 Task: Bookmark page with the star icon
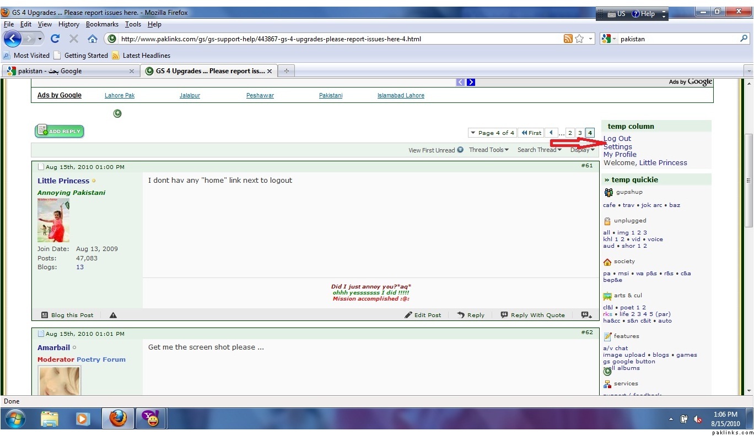pyautogui.click(x=579, y=39)
